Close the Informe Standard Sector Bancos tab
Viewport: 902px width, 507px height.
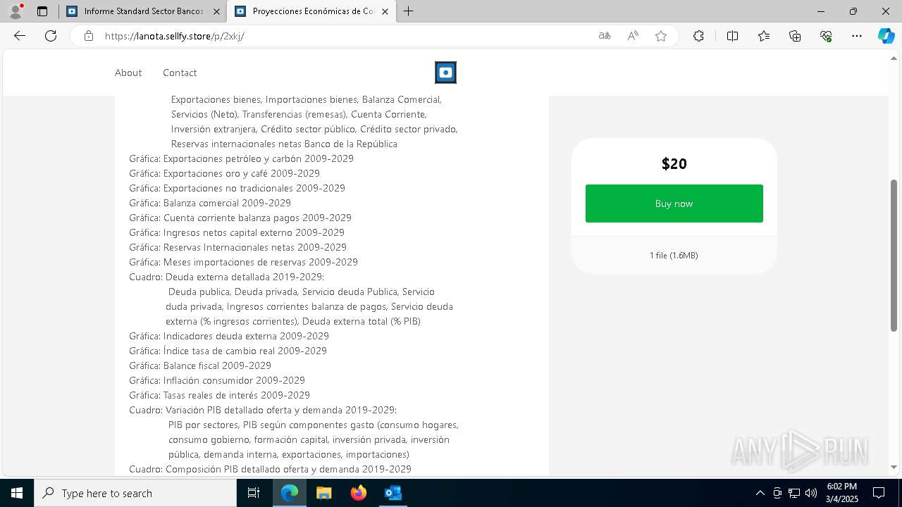pos(216,11)
